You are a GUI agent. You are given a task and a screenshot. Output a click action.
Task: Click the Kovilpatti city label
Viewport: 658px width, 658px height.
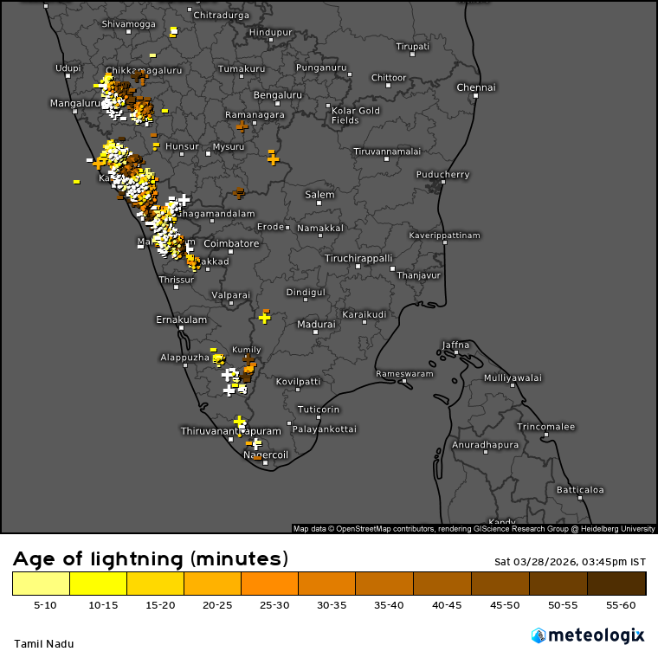pyautogui.click(x=299, y=382)
